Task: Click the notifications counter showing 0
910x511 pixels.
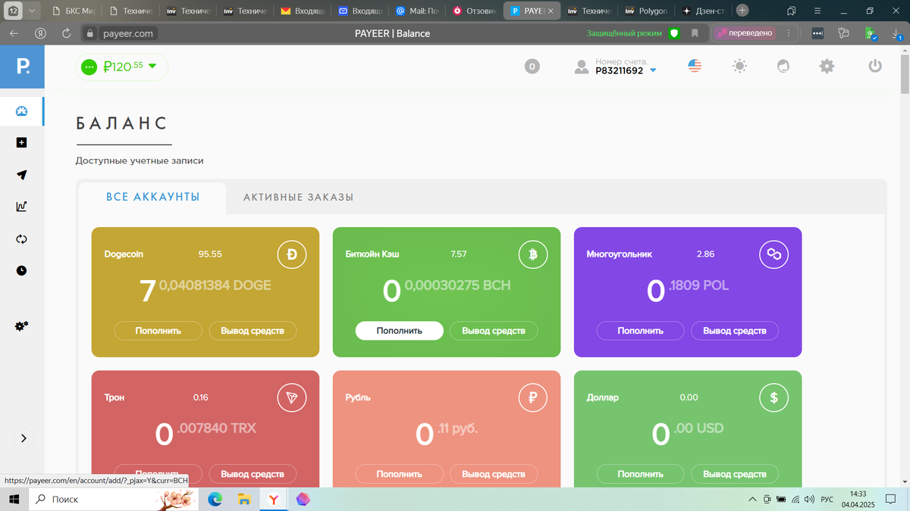Action: click(x=532, y=67)
